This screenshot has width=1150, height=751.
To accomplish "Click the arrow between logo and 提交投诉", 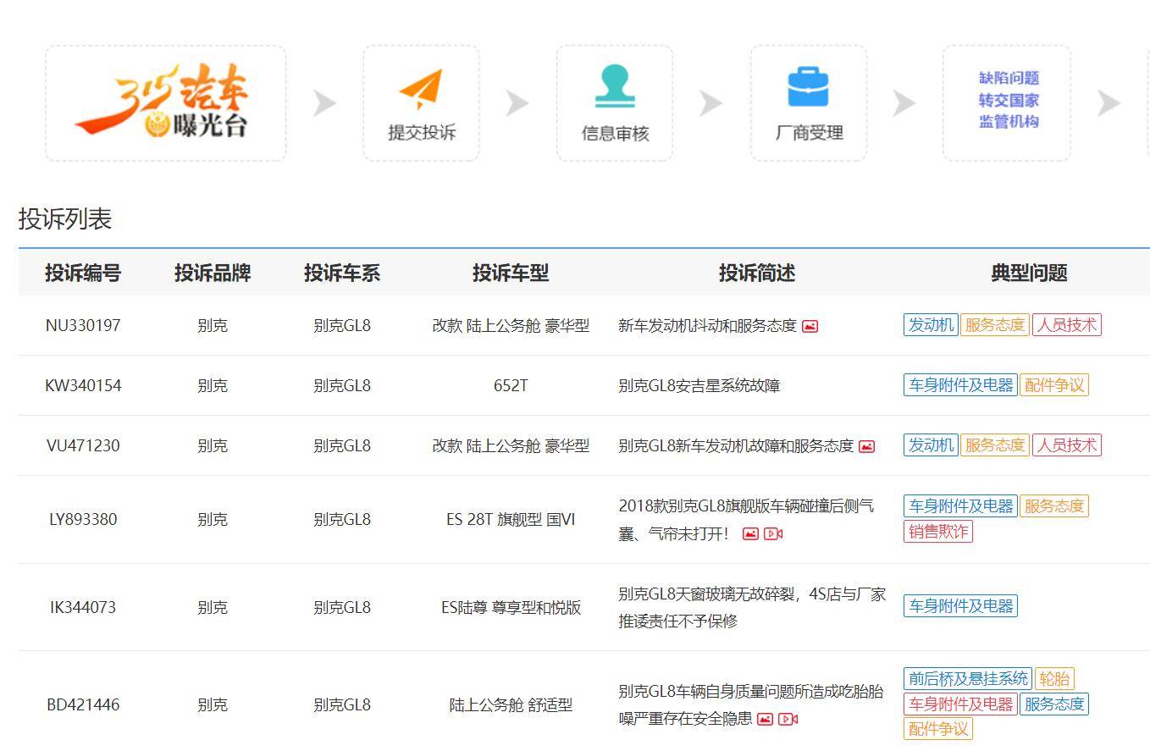I will click(323, 102).
